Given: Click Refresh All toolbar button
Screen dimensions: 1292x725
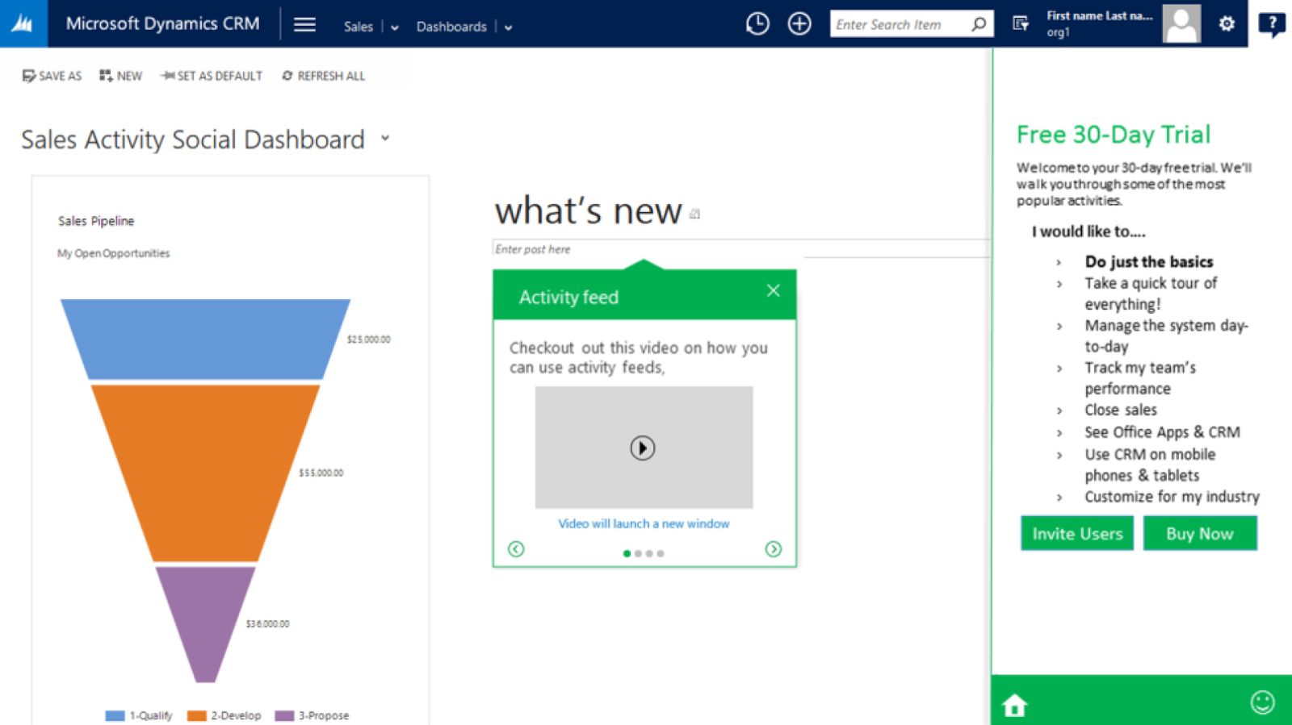Looking at the screenshot, I should (323, 76).
